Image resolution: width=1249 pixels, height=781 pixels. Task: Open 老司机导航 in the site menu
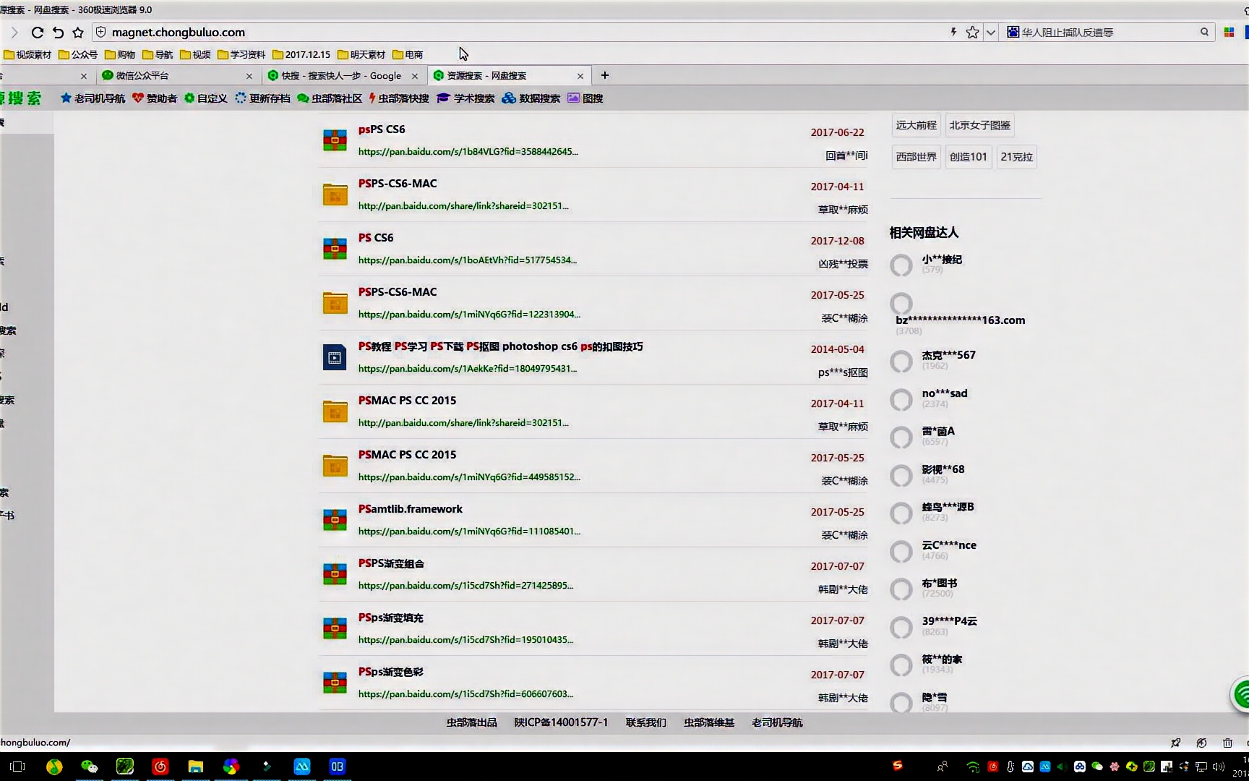(93, 98)
